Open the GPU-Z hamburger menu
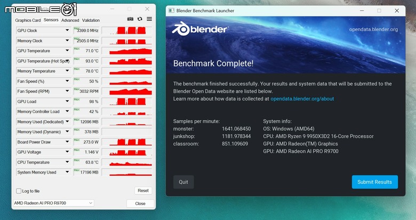This screenshot has height=220, width=416. [149, 19]
